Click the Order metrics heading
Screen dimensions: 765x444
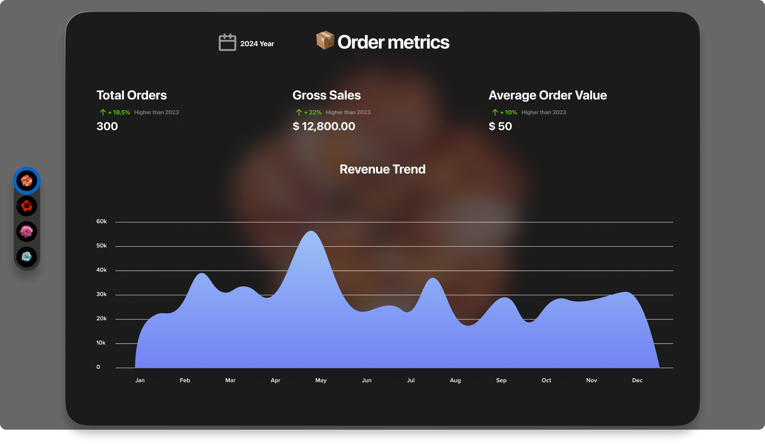(x=393, y=42)
